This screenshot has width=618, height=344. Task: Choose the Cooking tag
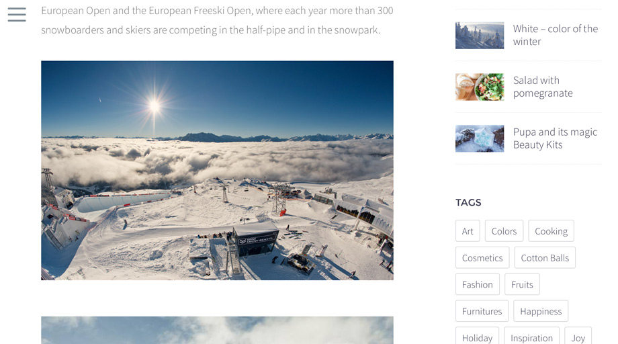[551, 231]
